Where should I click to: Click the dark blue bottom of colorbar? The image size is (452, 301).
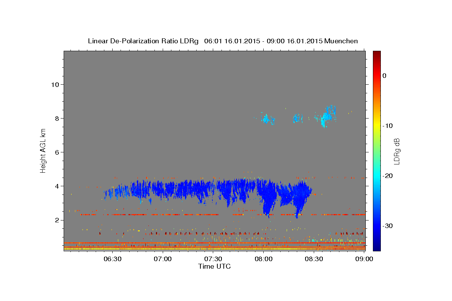[x=377, y=246]
